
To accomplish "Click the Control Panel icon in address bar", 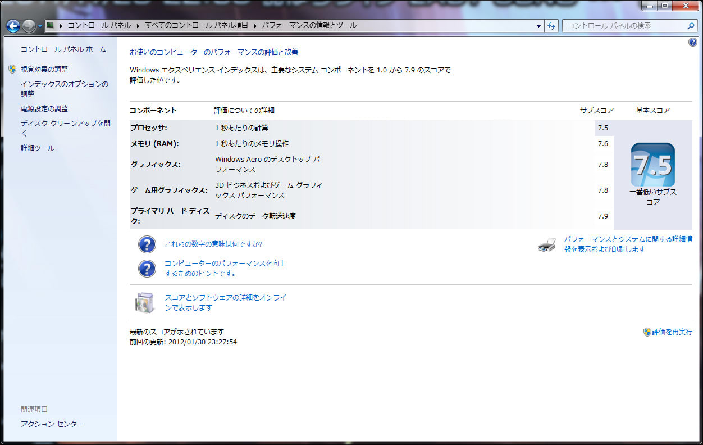I will [50, 25].
